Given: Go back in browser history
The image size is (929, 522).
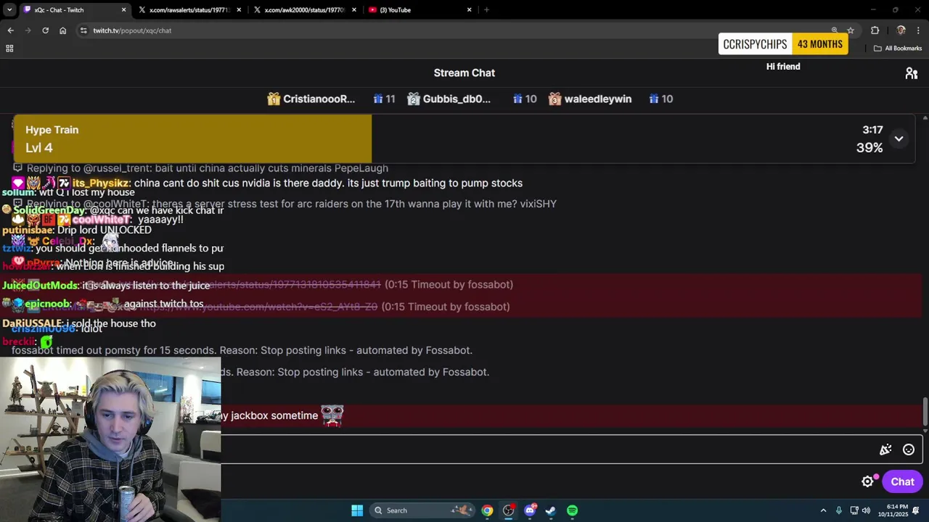Looking at the screenshot, I should (x=10, y=30).
